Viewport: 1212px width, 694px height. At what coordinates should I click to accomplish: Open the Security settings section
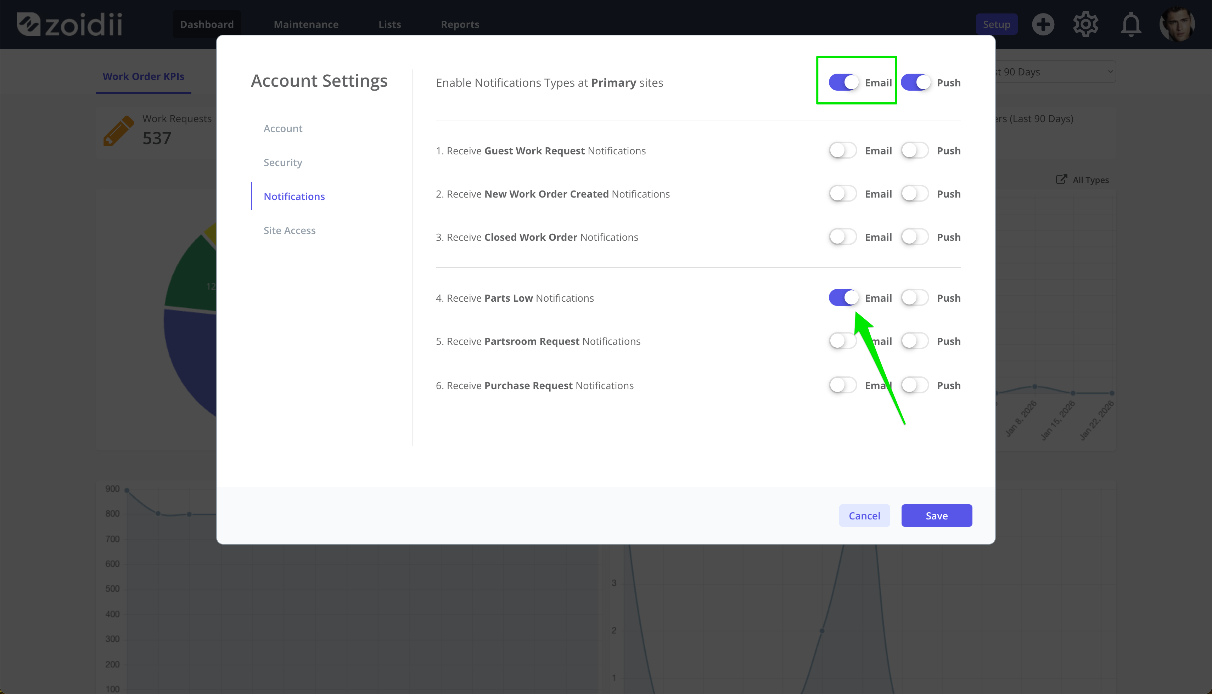coord(283,163)
